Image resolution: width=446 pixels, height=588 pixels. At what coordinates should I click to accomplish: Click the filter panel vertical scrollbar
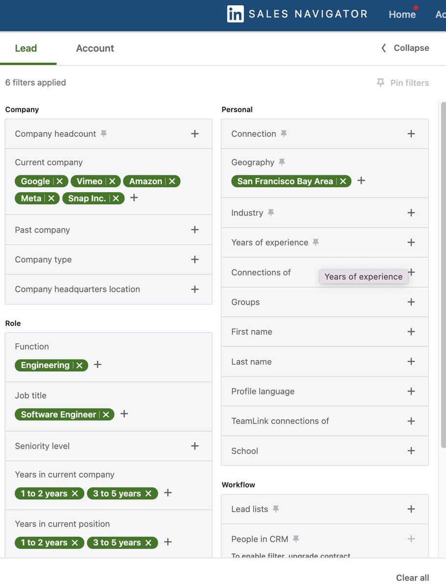tap(443, 274)
